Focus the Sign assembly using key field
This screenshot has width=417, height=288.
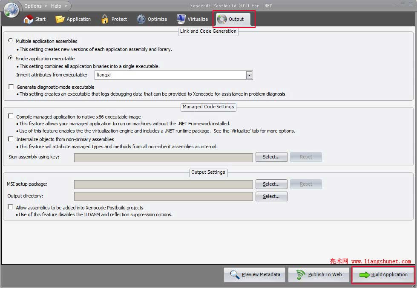[164, 158]
